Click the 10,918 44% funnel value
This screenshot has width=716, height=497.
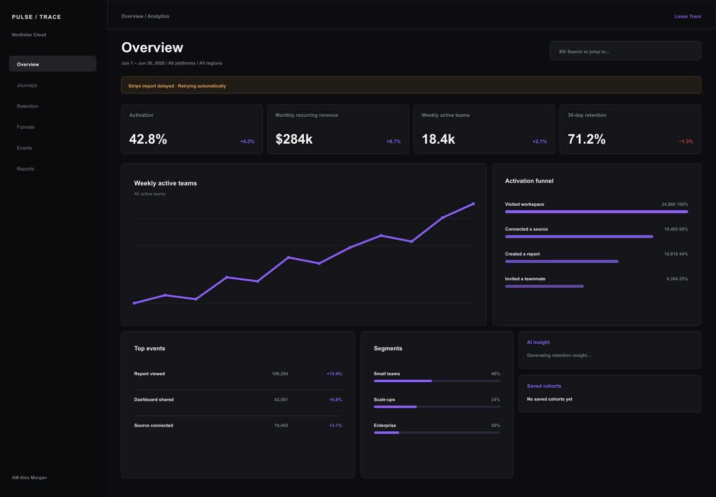(676, 254)
